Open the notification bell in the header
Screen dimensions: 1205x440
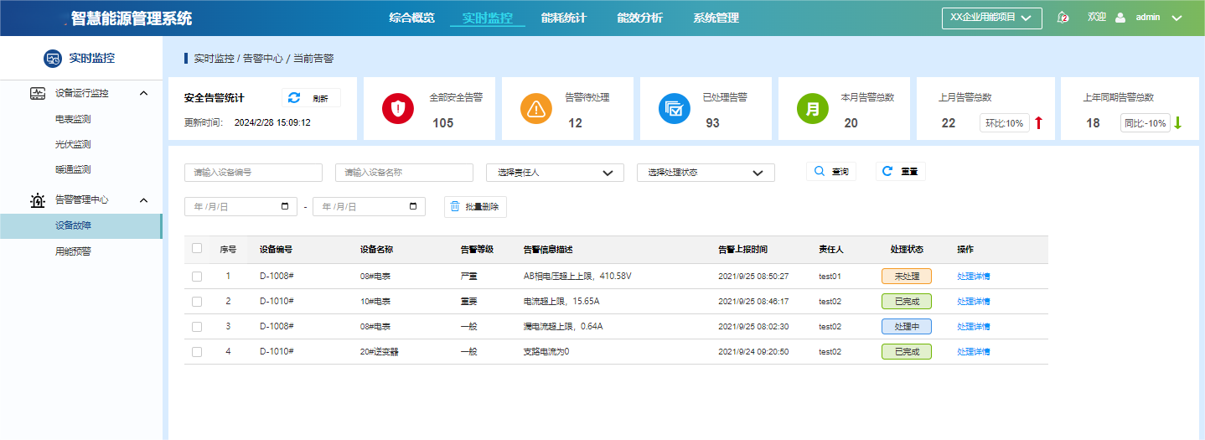(x=1063, y=18)
